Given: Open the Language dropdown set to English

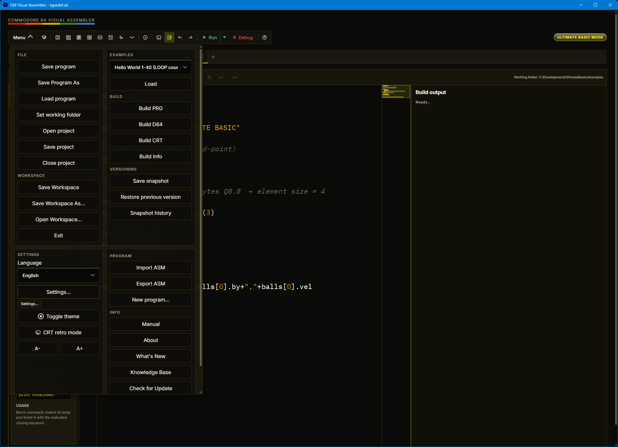Looking at the screenshot, I should tap(58, 276).
